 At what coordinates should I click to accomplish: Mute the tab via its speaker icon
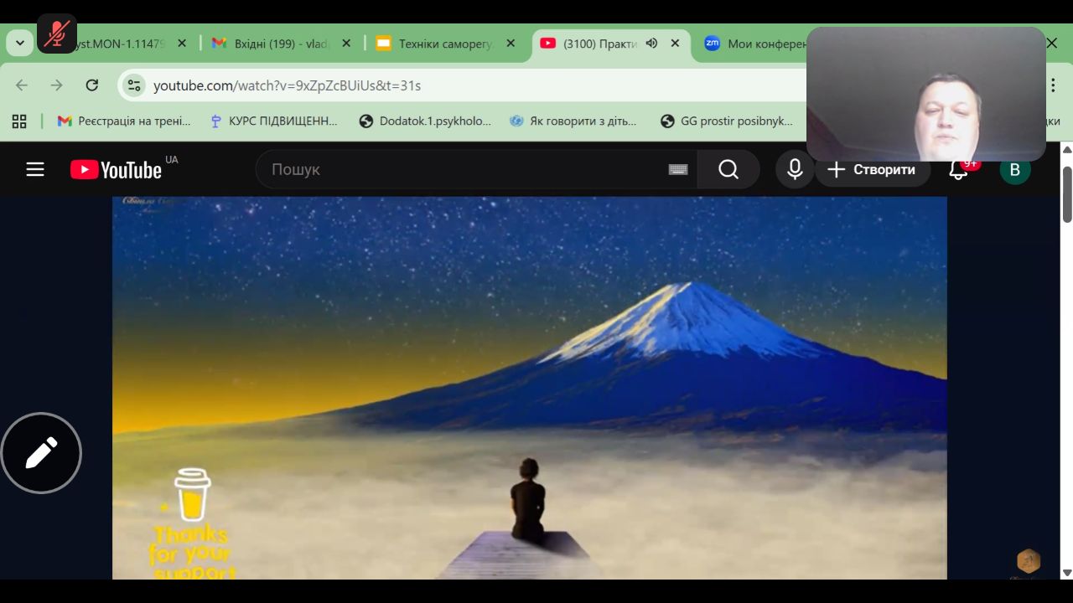651,44
